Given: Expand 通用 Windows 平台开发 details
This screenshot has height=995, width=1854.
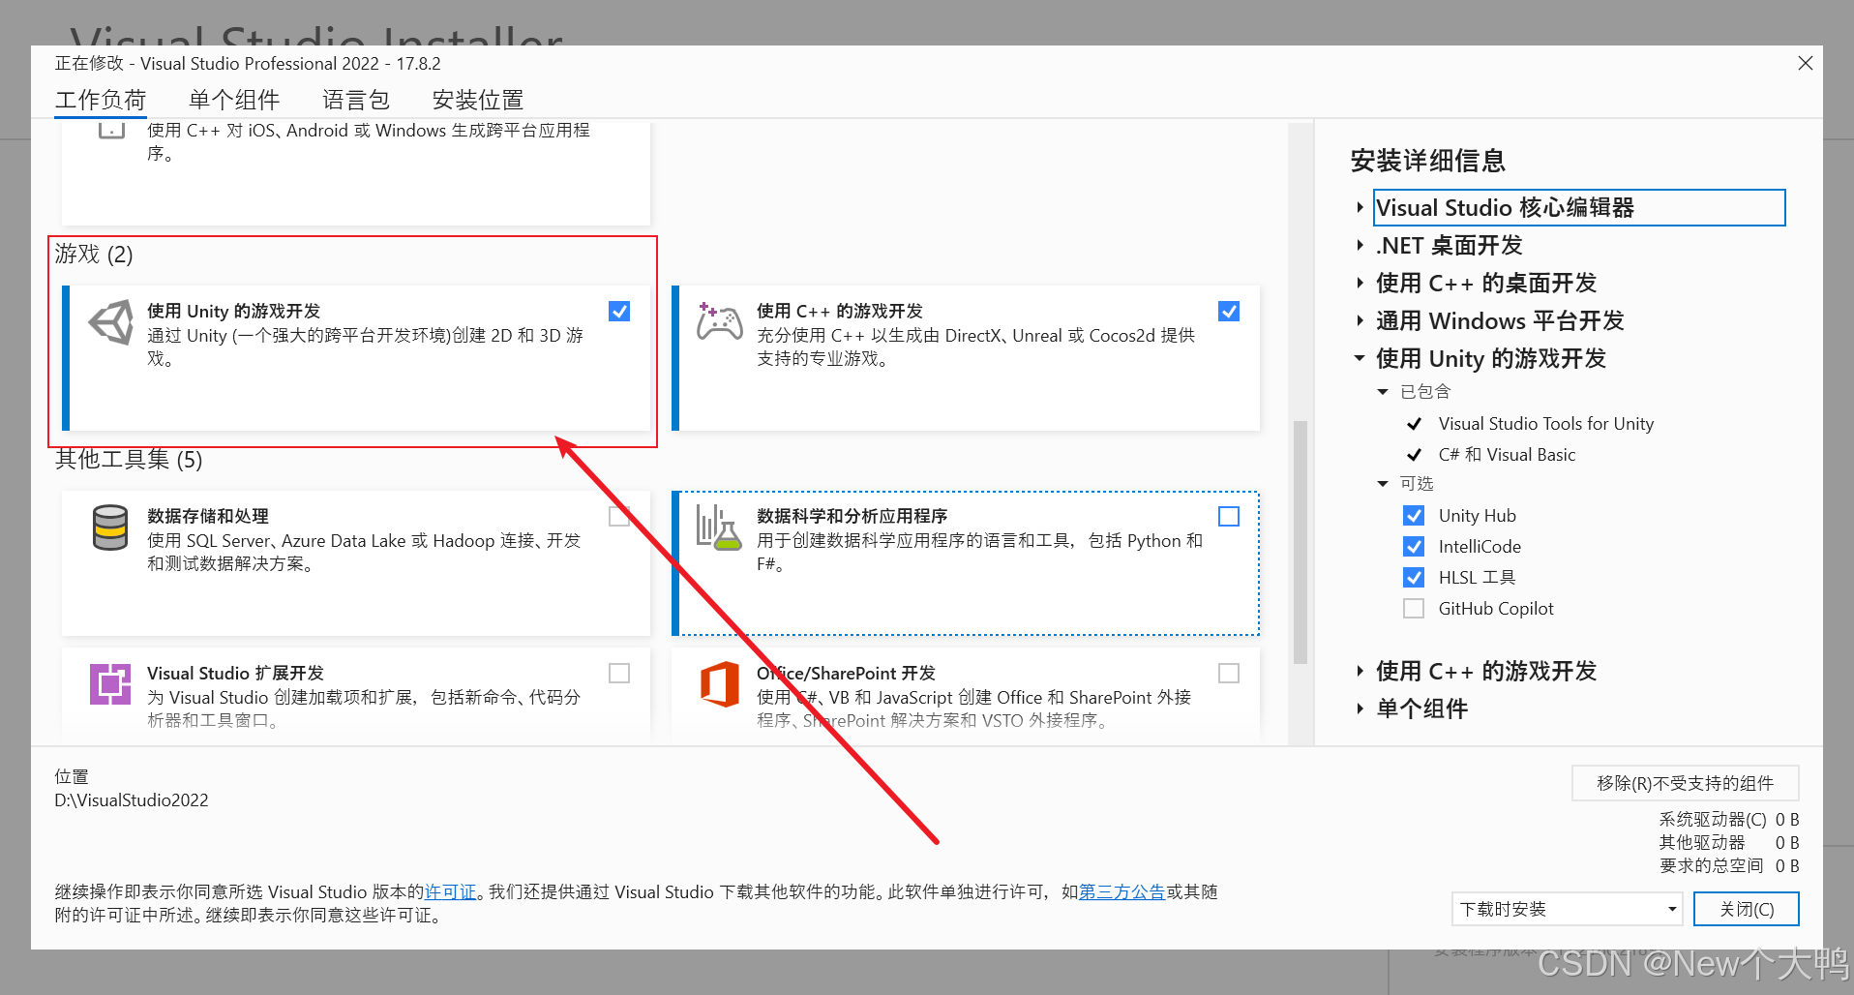Looking at the screenshot, I should click(x=1360, y=320).
